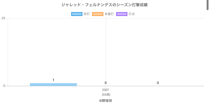Click the 25 label on the y-axis
This screenshot has height=104, width=209.
pyautogui.click(x=3, y=18)
